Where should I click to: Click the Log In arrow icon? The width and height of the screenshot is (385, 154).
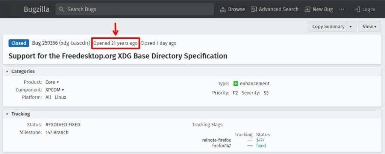(357, 9)
